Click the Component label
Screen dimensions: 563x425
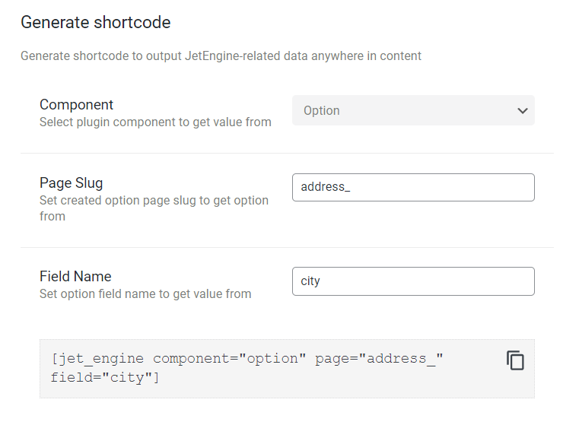[x=76, y=104]
